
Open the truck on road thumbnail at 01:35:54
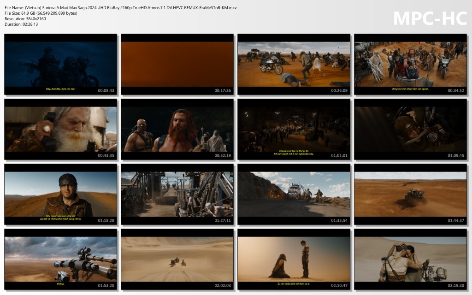pos(294,194)
